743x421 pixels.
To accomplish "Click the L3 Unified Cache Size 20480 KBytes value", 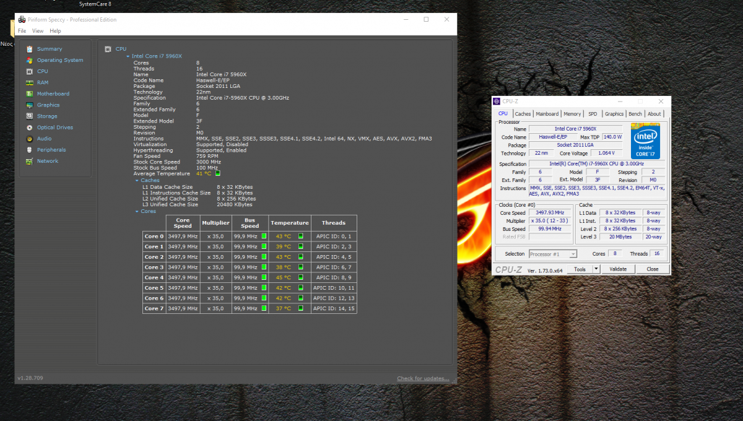I will pos(234,204).
